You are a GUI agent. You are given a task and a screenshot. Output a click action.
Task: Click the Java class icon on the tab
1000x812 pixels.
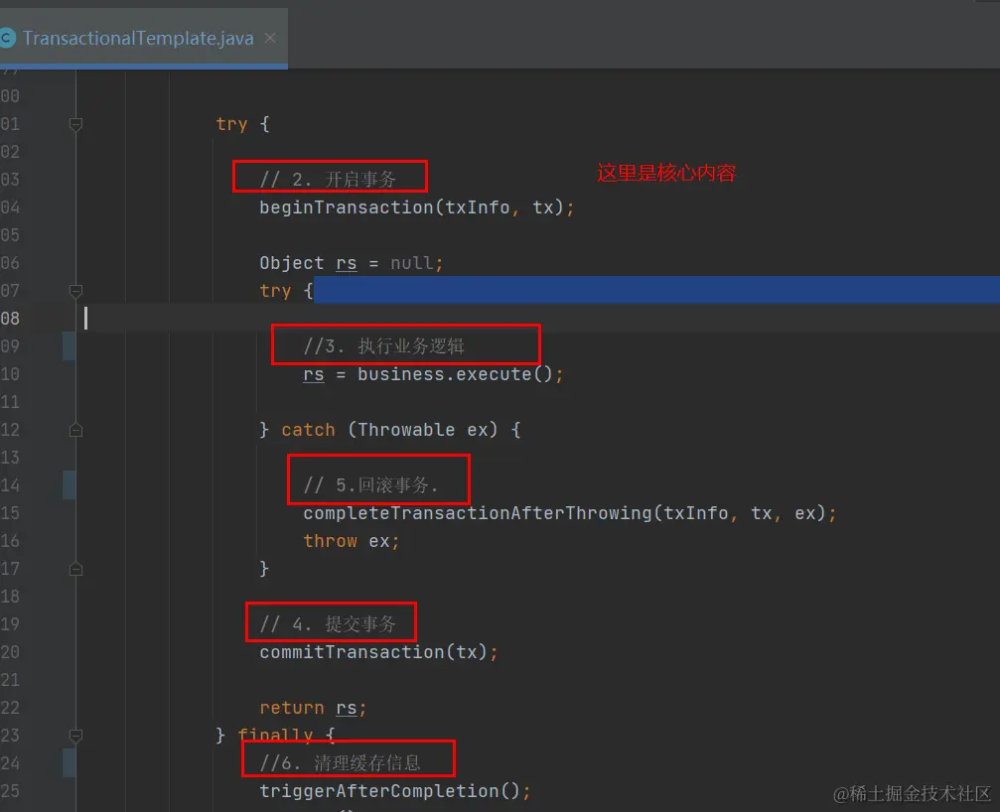(7, 39)
